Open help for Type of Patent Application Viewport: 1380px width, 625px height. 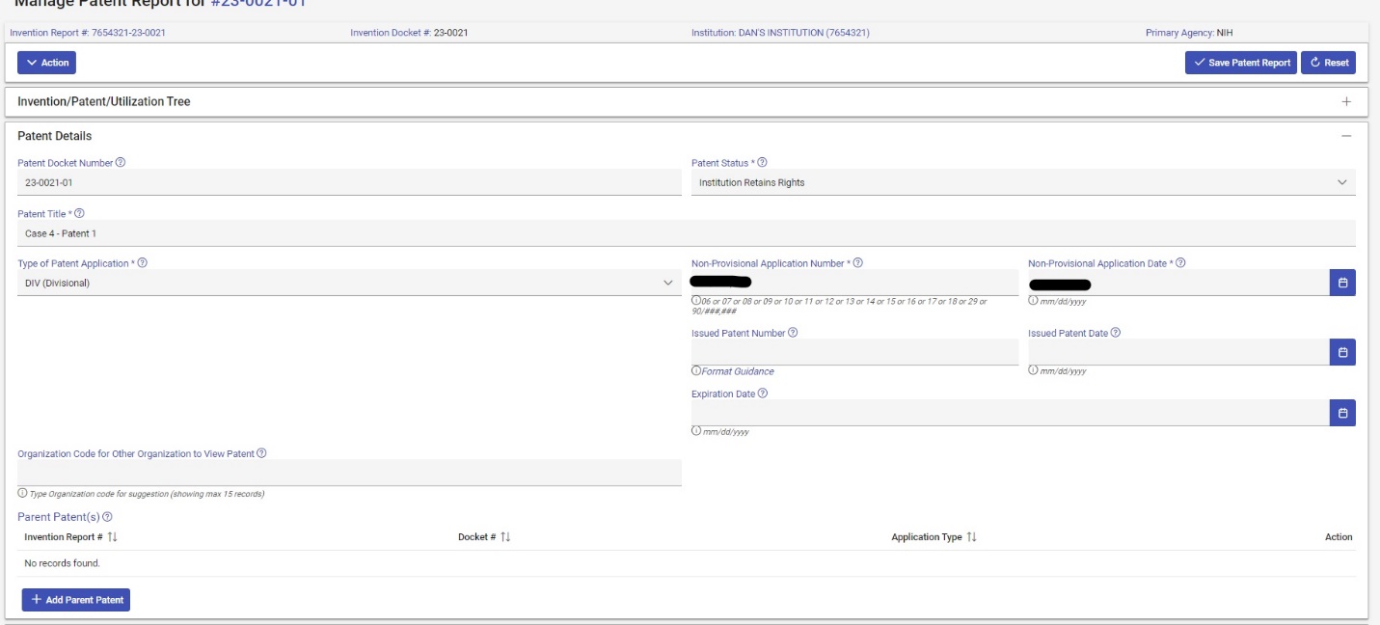point(142,263)
